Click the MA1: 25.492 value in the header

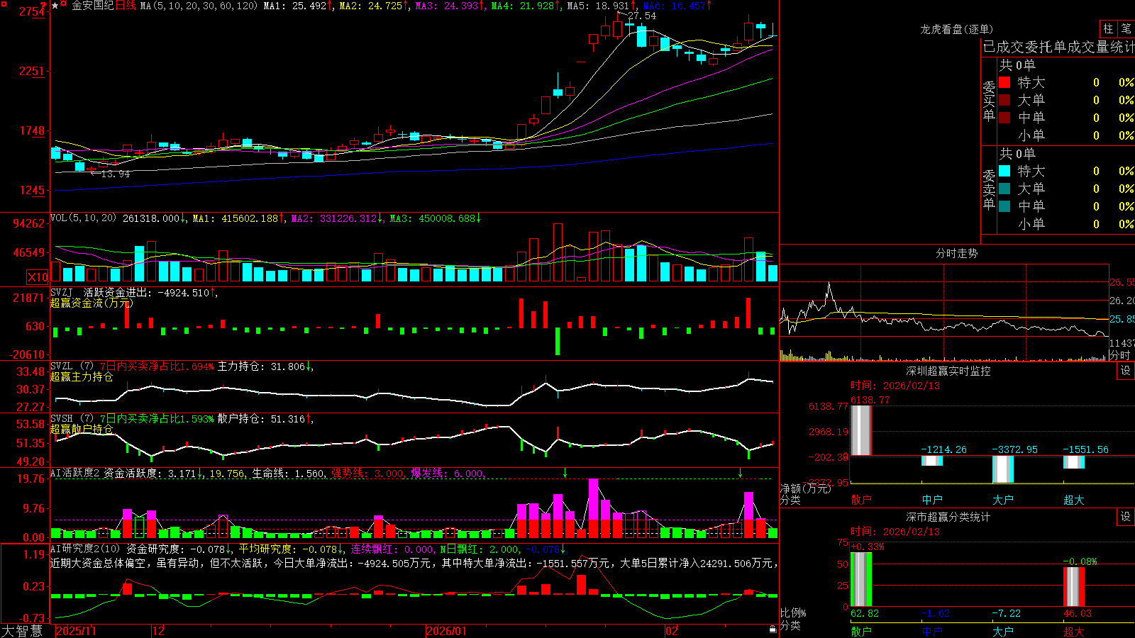click(295, 6)
